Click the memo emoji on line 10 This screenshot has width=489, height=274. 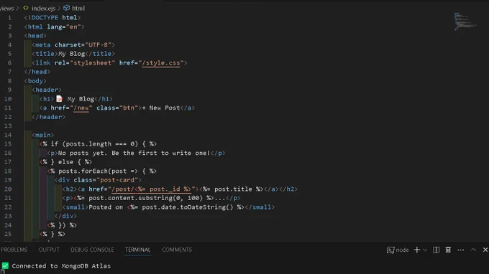pos(59,99)
